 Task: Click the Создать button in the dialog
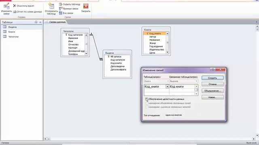(x=212, y=78)
